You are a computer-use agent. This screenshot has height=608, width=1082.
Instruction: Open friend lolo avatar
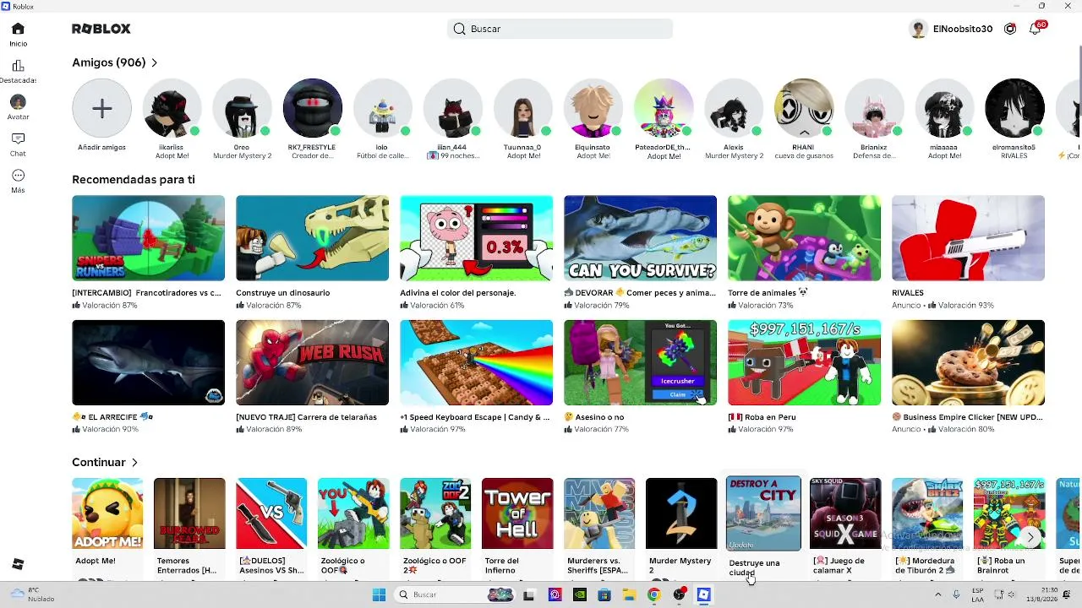coord(382,108)
